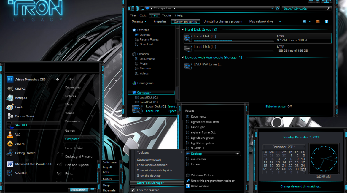The width and height of the screenshot is (347, 193).
Task: Launch Adobe Photoshop CS5 from start menu
Action: 30,80
